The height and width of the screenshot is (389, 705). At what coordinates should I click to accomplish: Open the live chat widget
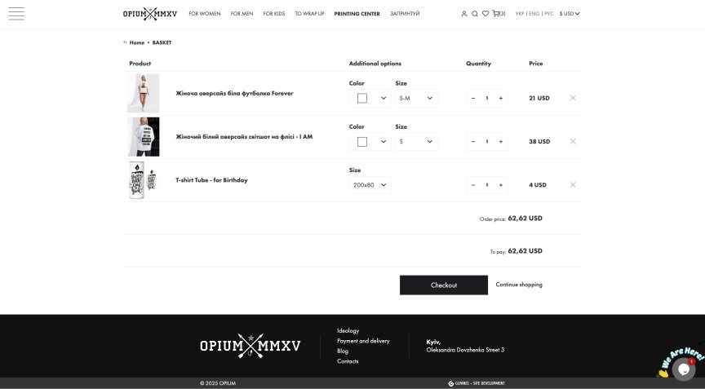coord(684,369)
